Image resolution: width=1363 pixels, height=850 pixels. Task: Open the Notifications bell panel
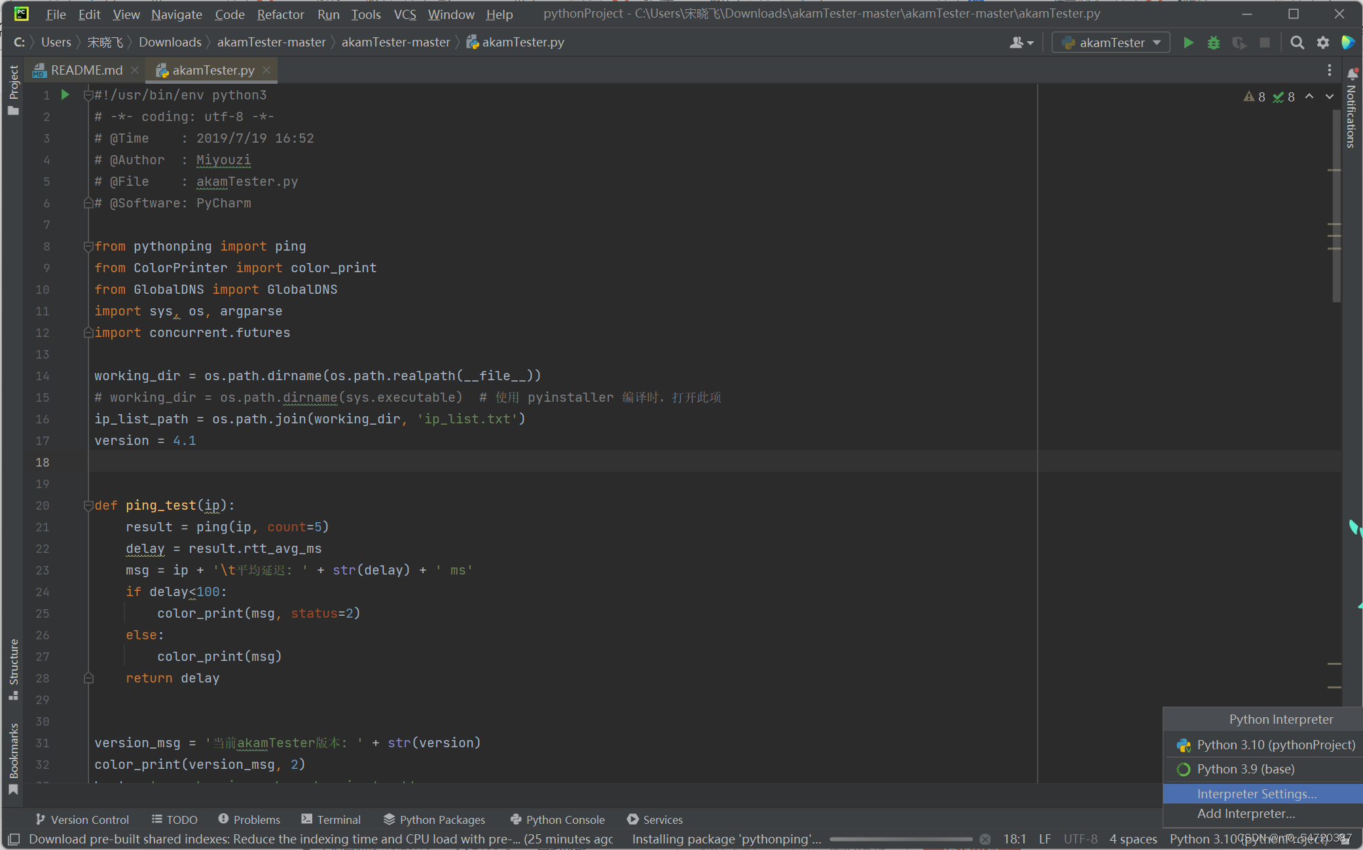(x=1353, y=73)
